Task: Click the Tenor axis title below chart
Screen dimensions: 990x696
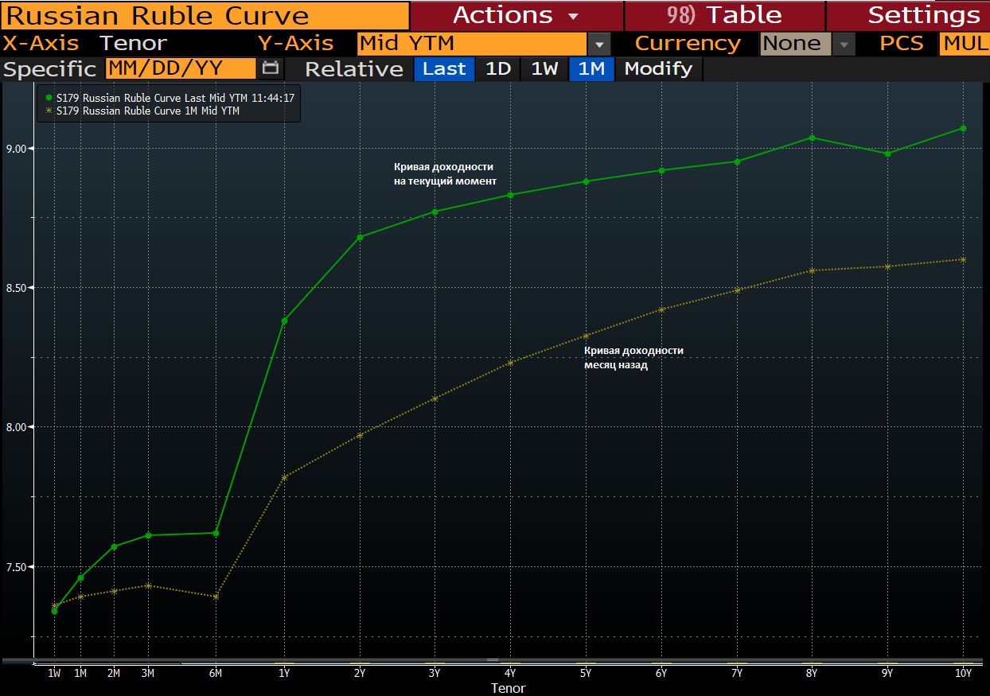Action: click(x=508, y=688)
